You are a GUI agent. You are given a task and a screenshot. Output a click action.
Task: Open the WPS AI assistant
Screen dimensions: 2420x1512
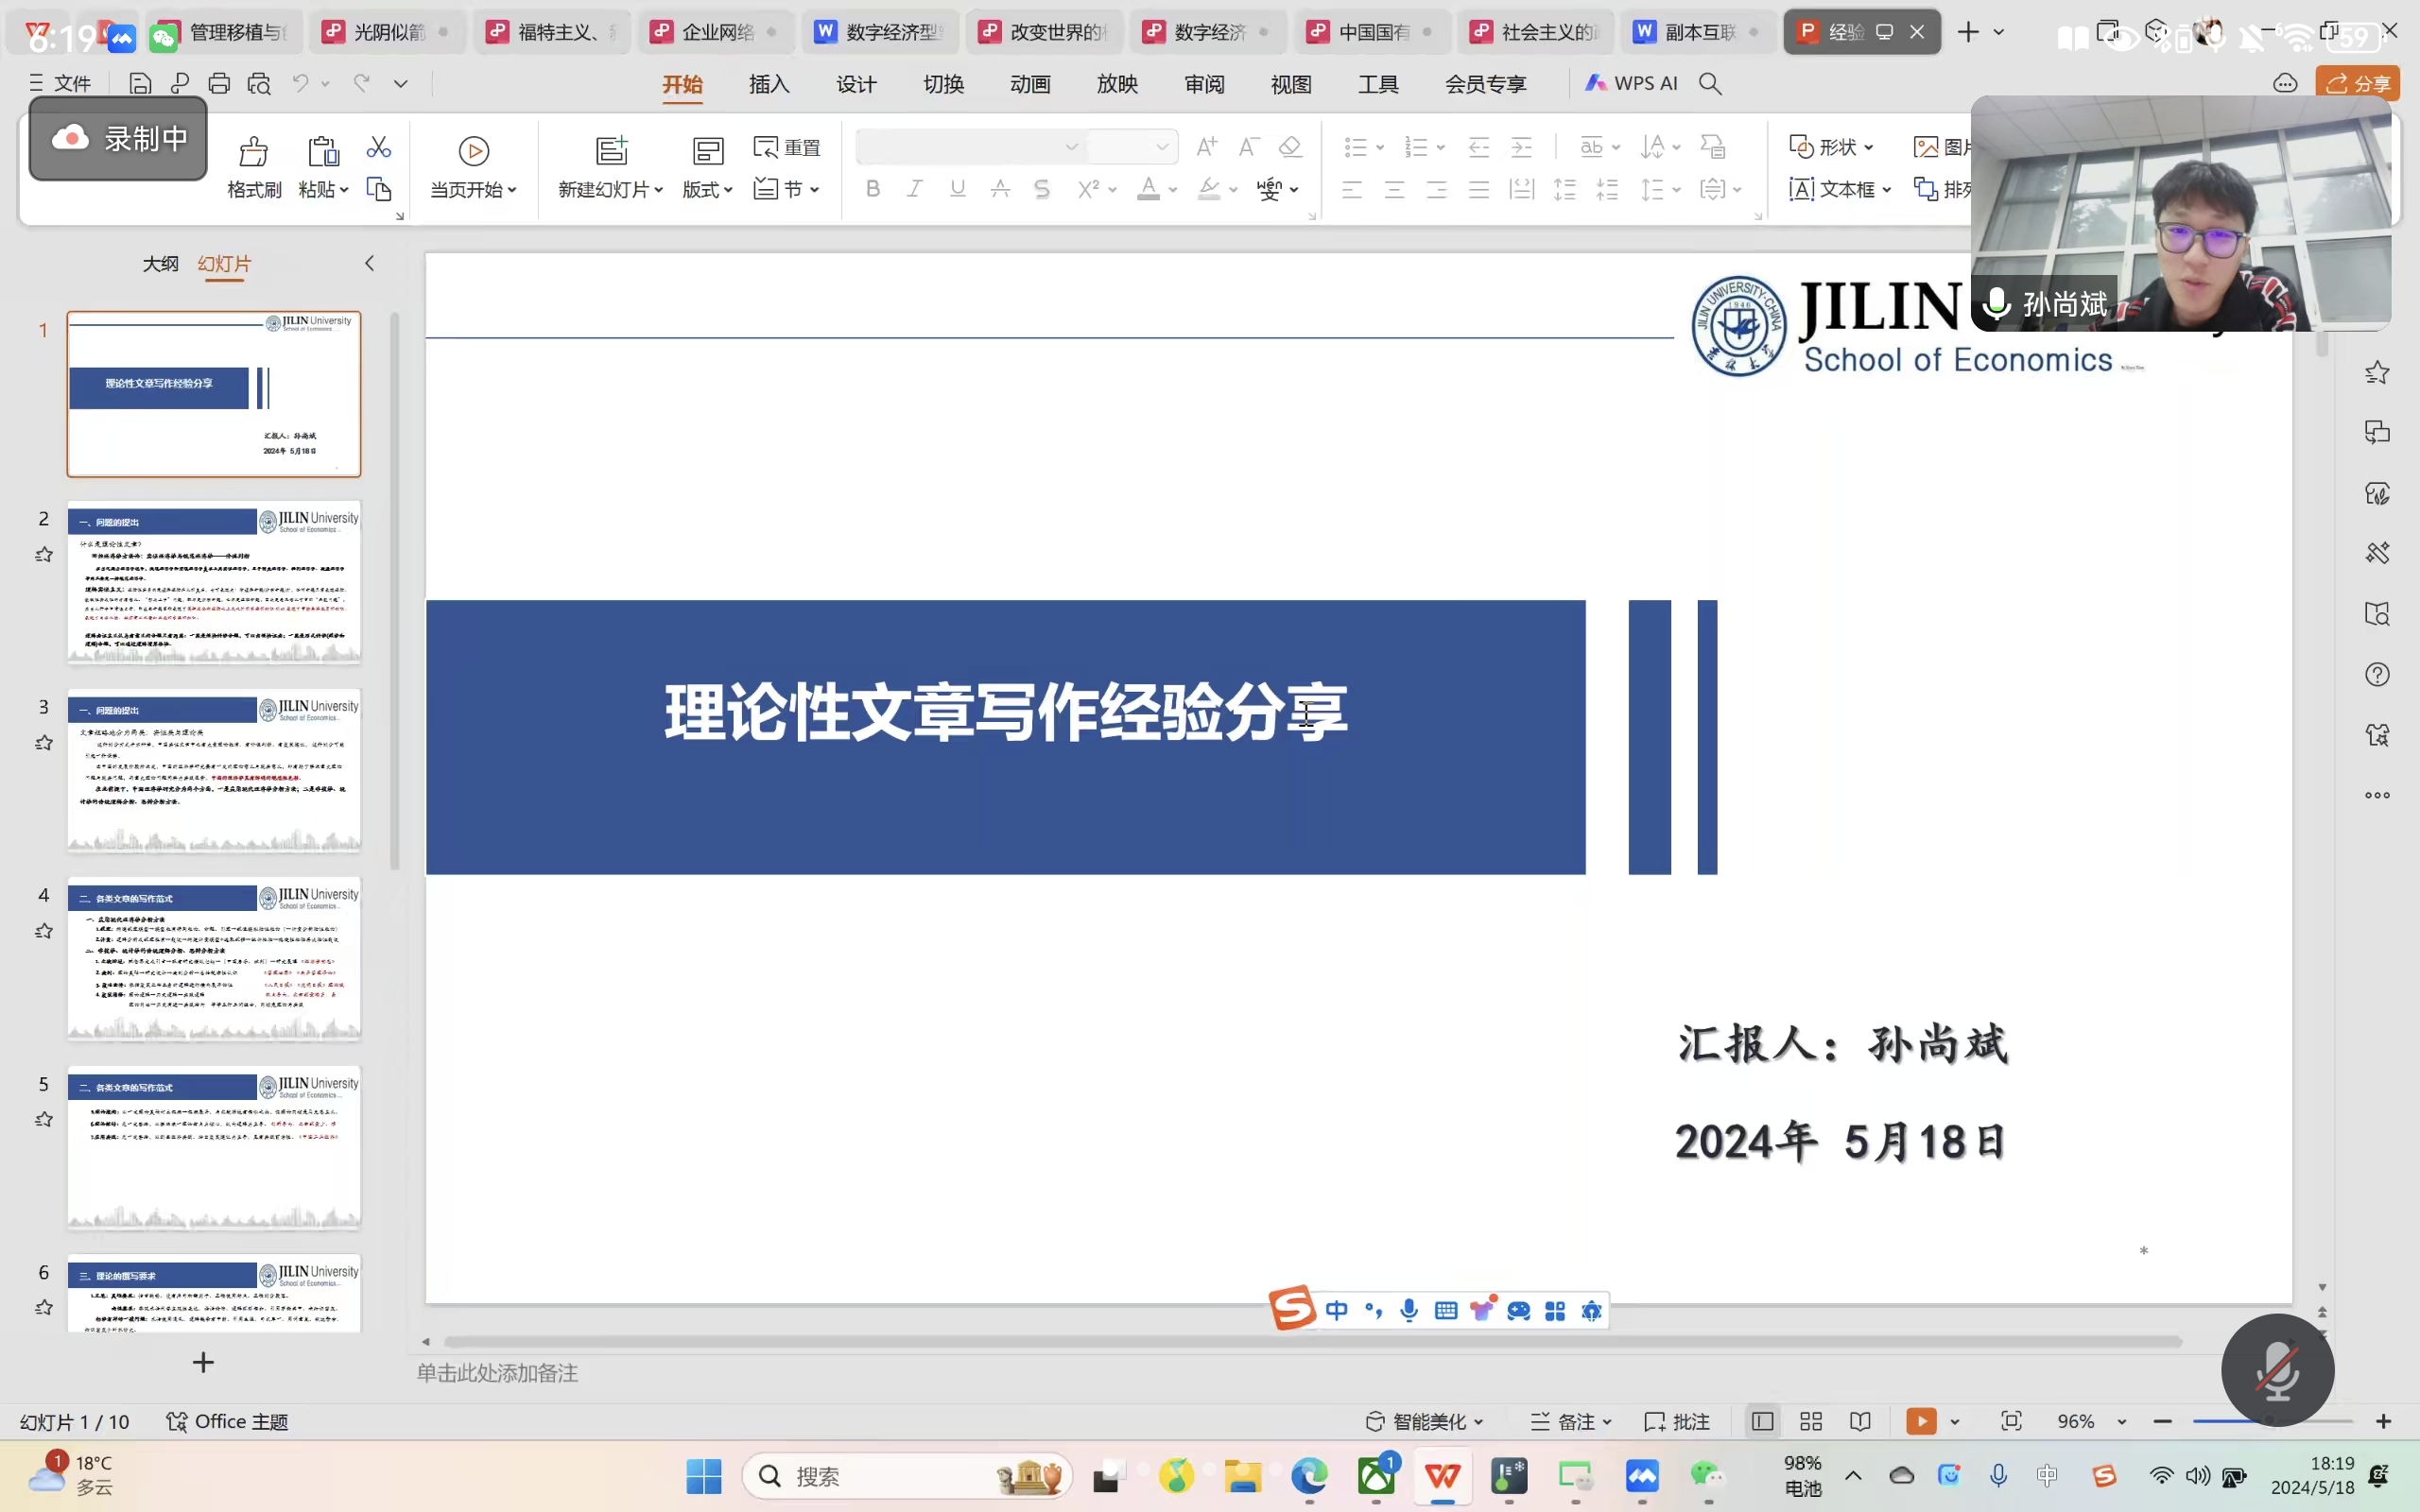1631,84
